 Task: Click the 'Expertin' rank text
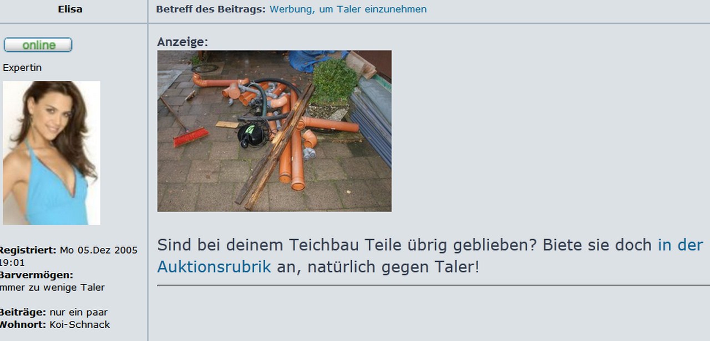click(x=22, y=68)
